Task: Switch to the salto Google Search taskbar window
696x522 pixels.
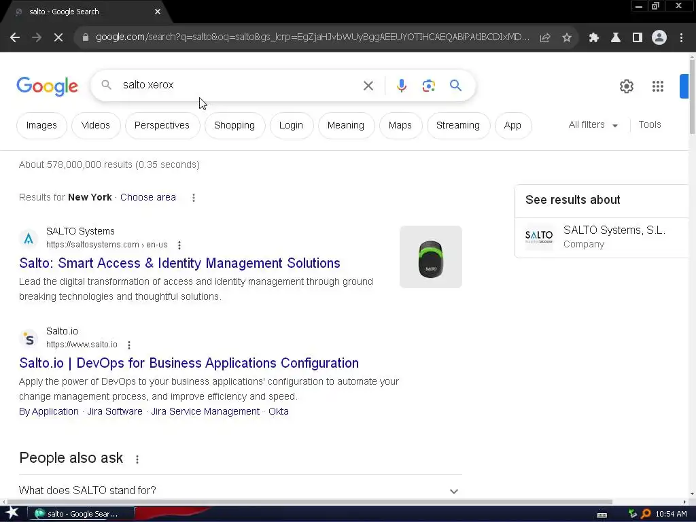Action: click(x=81, y=514)
